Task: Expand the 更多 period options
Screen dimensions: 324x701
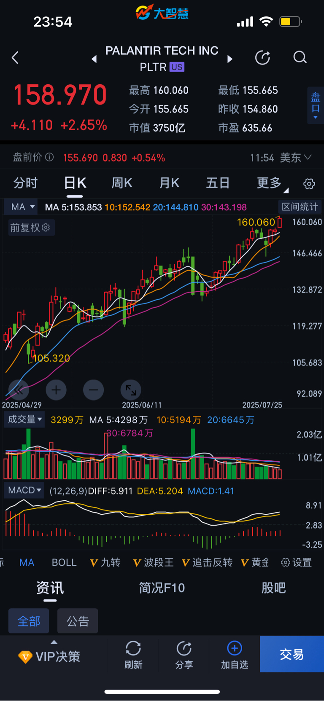Action: 272,183
